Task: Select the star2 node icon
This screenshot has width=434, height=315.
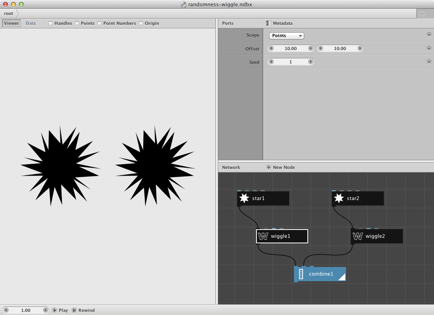Action: [339, 198]
